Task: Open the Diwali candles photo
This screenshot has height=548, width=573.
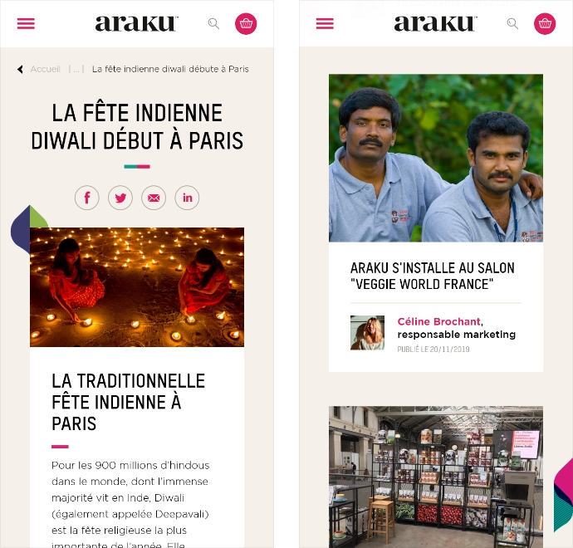Action: click(x=137, y=287)
